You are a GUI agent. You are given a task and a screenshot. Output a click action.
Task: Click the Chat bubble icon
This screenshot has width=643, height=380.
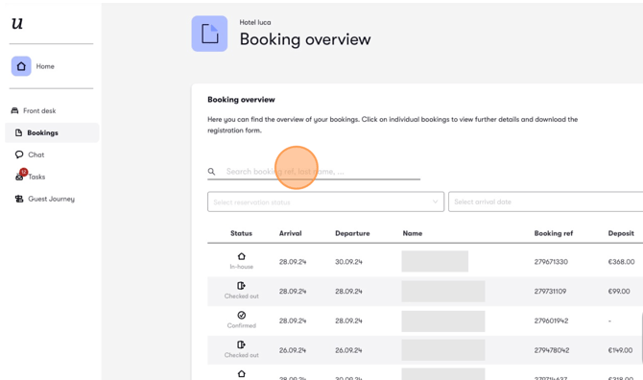19,154
